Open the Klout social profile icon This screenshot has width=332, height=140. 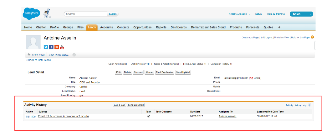pyautogui.click(x=57, y=47)
